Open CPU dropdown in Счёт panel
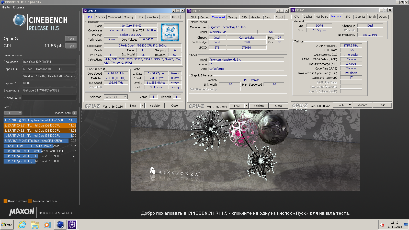This screenshot has width=409, height=230. click(x=13, y=113)
